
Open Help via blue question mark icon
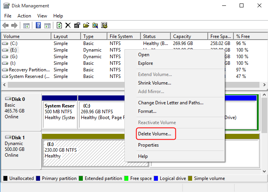[x=39, y=26]
